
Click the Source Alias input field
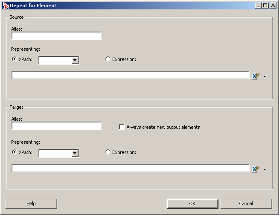(57, 35)
